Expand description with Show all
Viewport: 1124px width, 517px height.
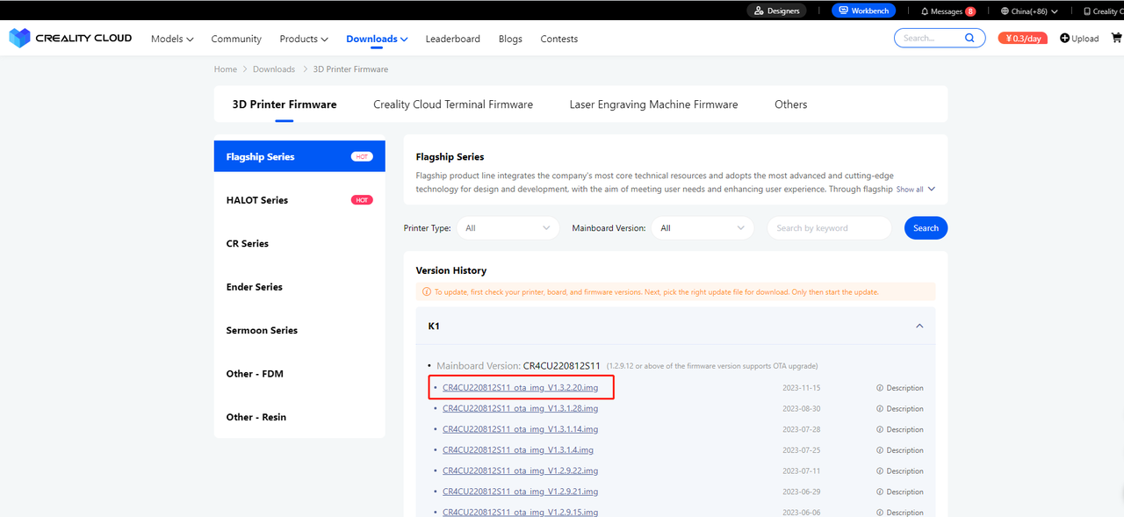pos(916,189)
